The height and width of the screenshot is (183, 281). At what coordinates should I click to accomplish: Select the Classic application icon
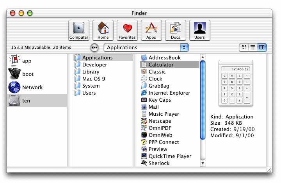pyautogui.click(x=144, y=72)
